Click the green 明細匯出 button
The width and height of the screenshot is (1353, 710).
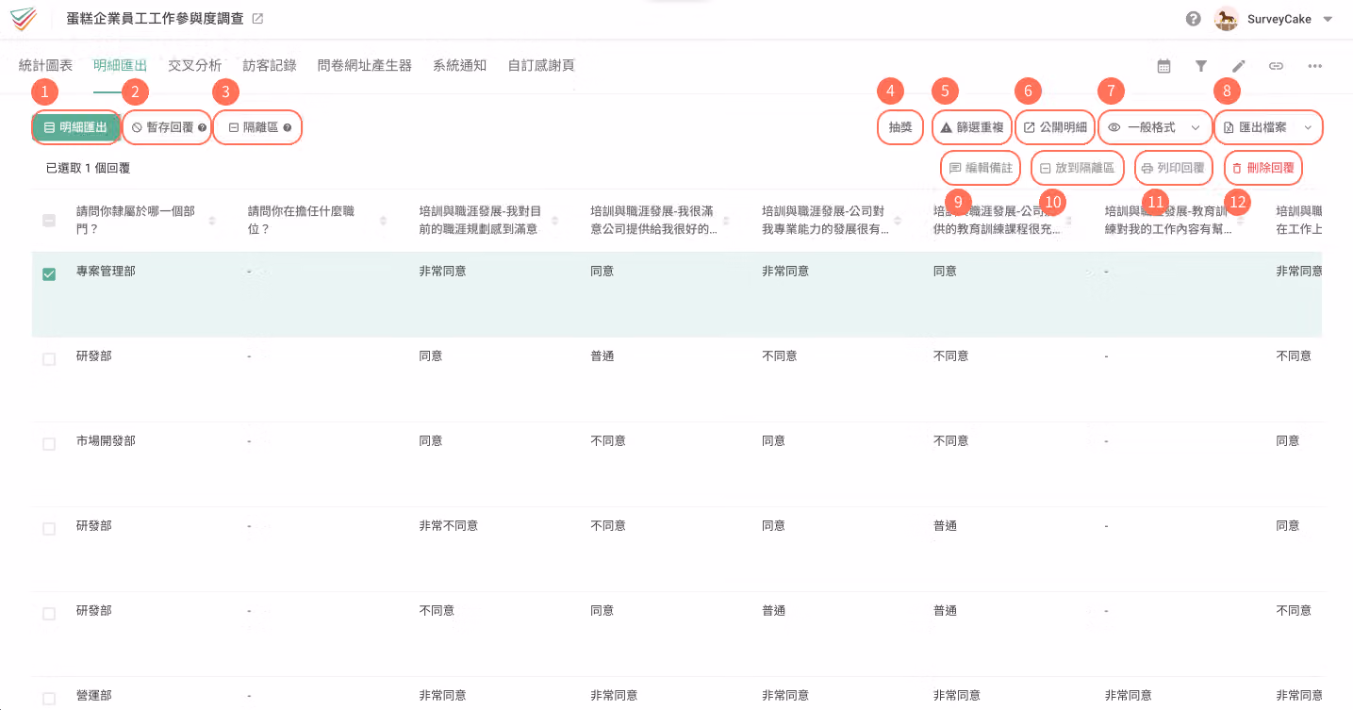point(75,127)
